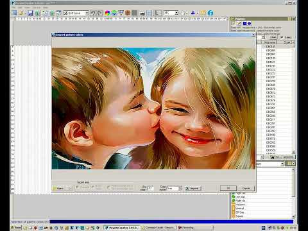Open the dropdown arrow next to clover icon
This screenshot has width=308, height=231.
pos(198,13)
